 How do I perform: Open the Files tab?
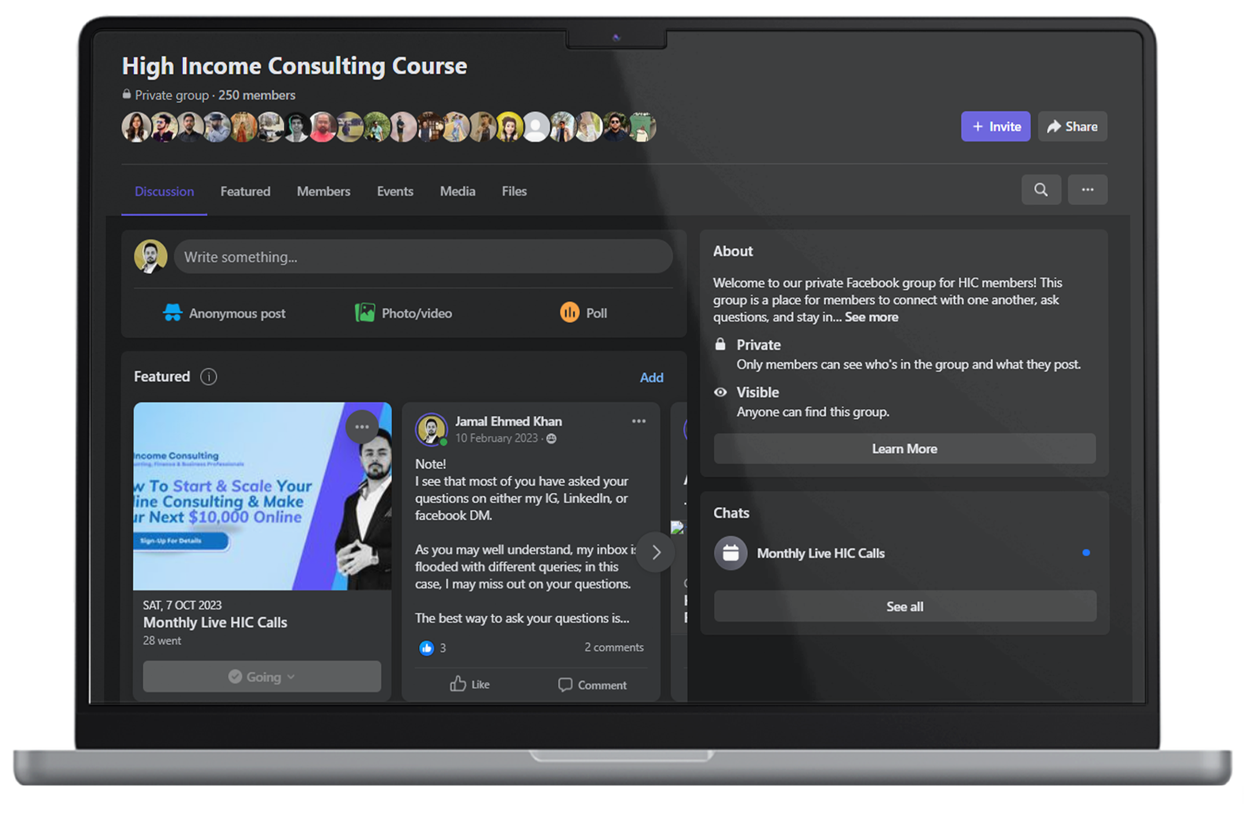click(514, 191)
